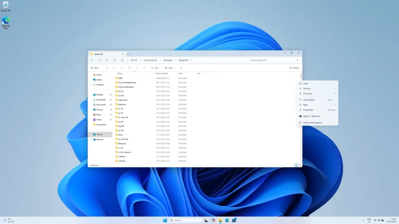Switch to large thumbnails view in status bar

point(300,165)
